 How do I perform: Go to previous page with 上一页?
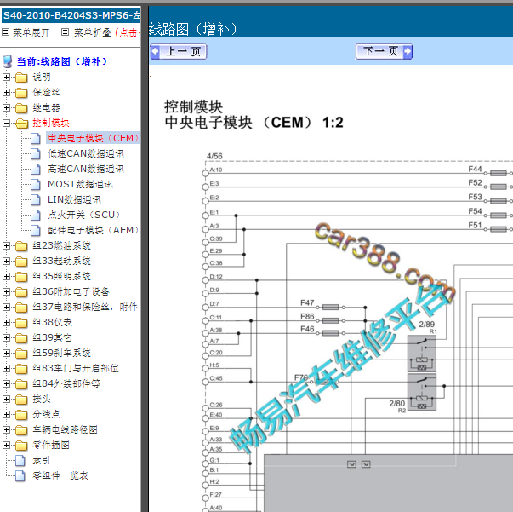tap(179, 51)
